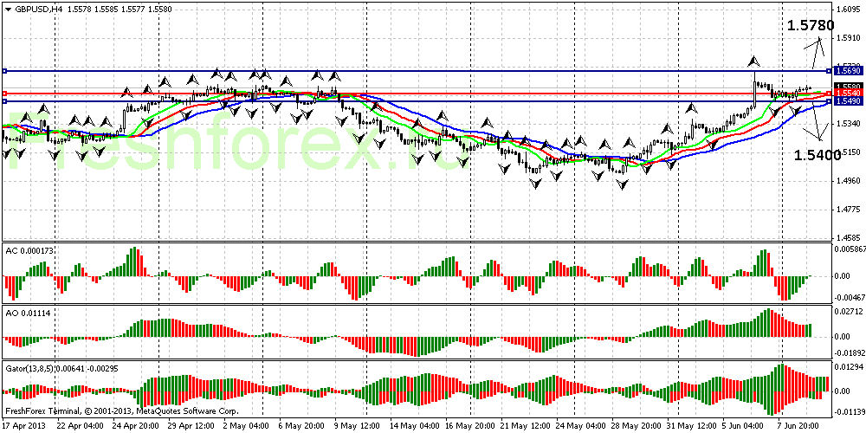Click the 7 Jun 20:00 date on time axis
This screenshot has width=866, height=433.
pos(796,426)
